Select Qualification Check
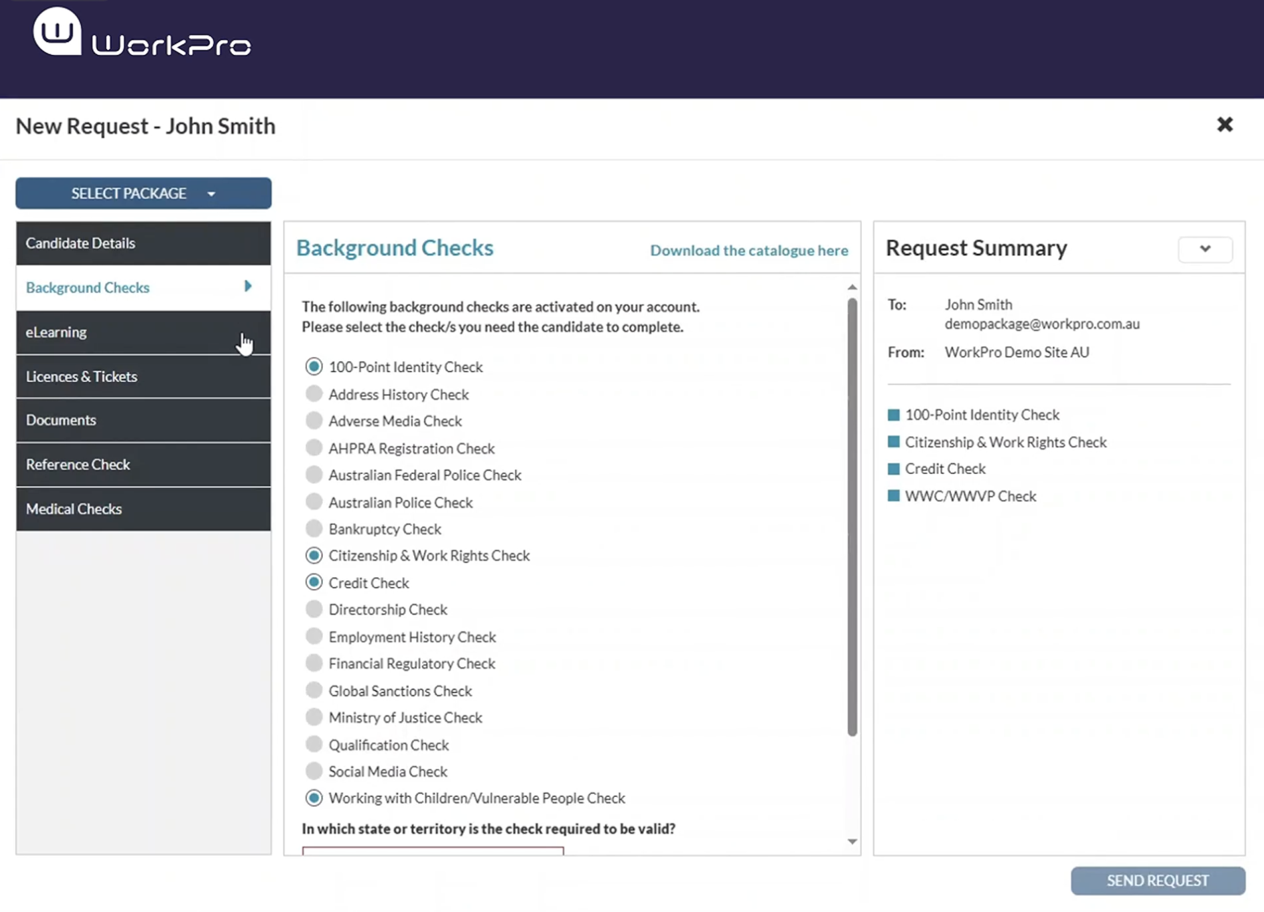 [314, 744]
